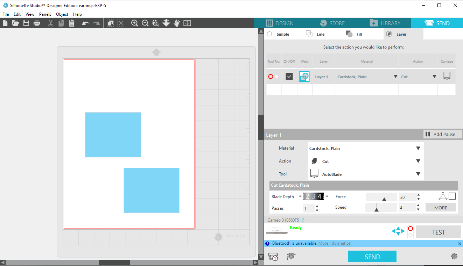Screen dimensions: 463x266
Task: Move the blade with the blue arrow pad
Action: [398, 231]
